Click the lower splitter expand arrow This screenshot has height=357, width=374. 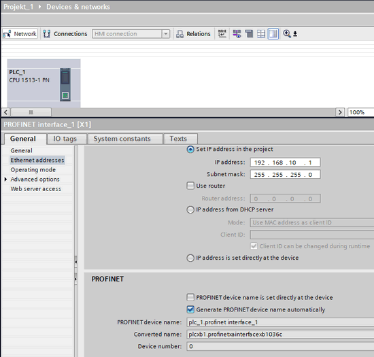(x=75, y=279)
